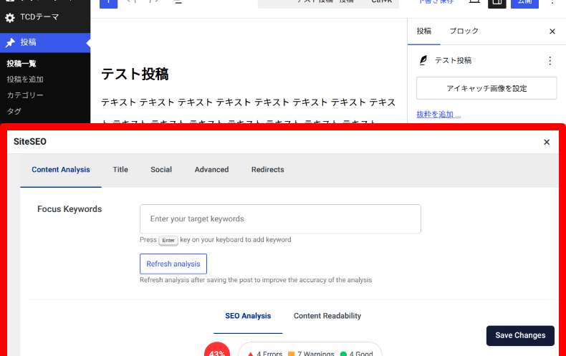Viewport: 566px width, 356px height.
Task: Click the テスト投稿 post title heading
Action: click(x=135, y=74)
